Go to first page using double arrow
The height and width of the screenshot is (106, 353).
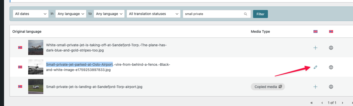312,103
